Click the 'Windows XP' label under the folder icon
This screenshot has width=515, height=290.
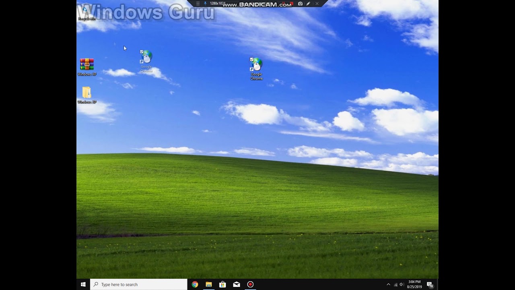tap(87, 102)
